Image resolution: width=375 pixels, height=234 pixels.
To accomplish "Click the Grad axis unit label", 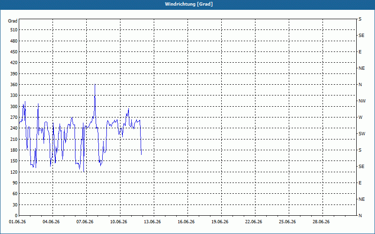I will pyautogui.click(x=13, y=21).
